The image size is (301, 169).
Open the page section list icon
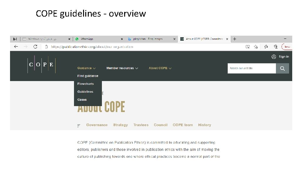(79, 126)
